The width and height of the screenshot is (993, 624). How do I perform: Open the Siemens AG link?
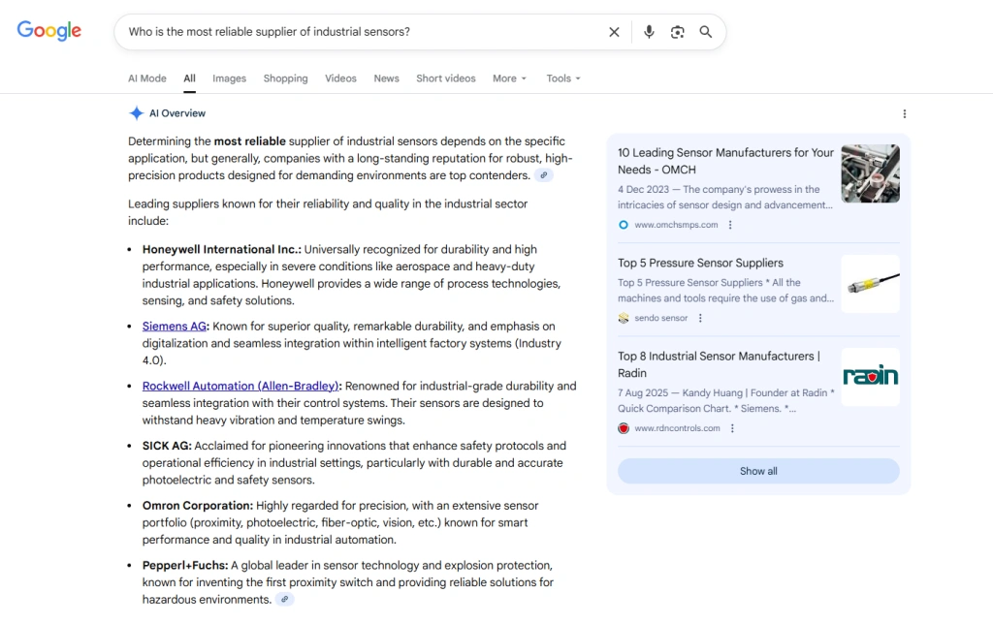tap(175, 327)
